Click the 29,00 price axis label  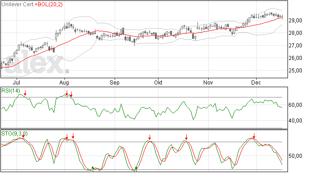295,21
